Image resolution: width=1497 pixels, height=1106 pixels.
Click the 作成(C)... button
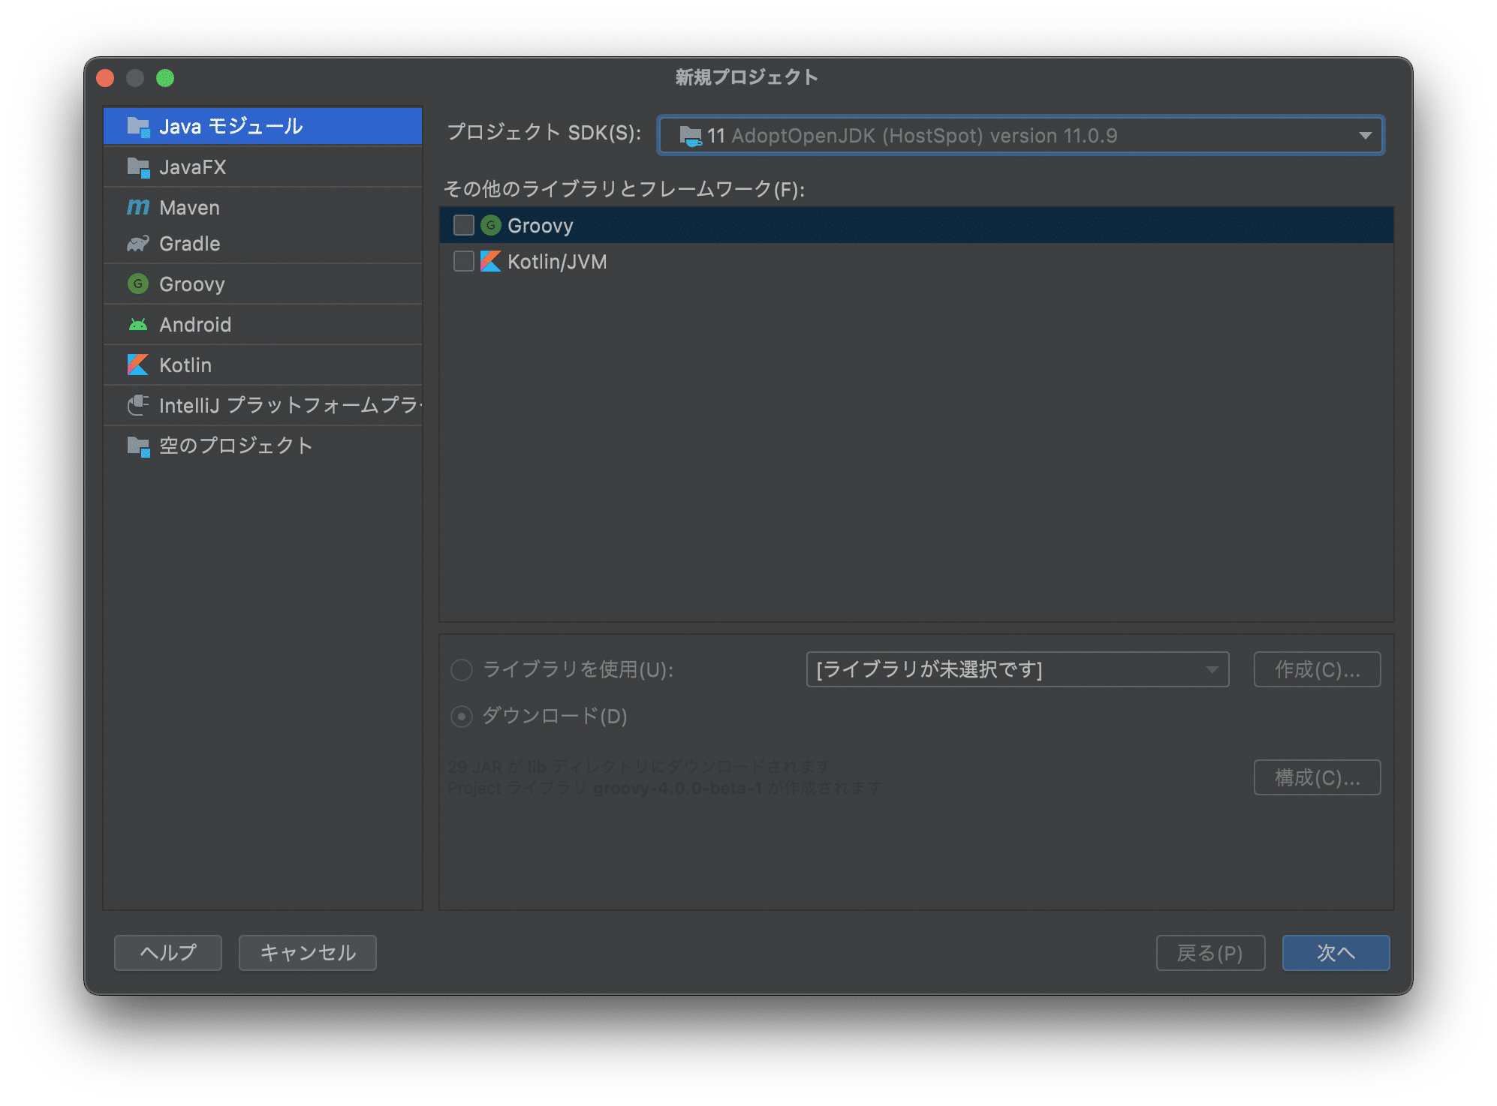(x=1317, y=669)
